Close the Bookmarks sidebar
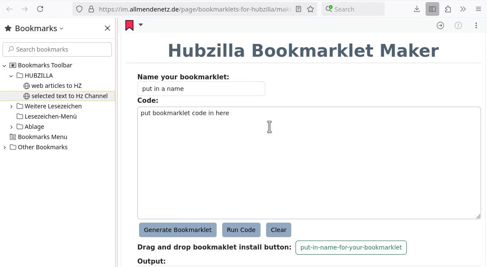This screenshot has width=487, height=267. (x=107, y=28)
